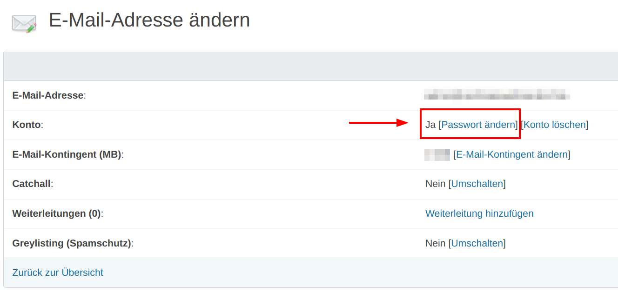Click the E-Mail-Kontingent (MB) label

point(67,154)
